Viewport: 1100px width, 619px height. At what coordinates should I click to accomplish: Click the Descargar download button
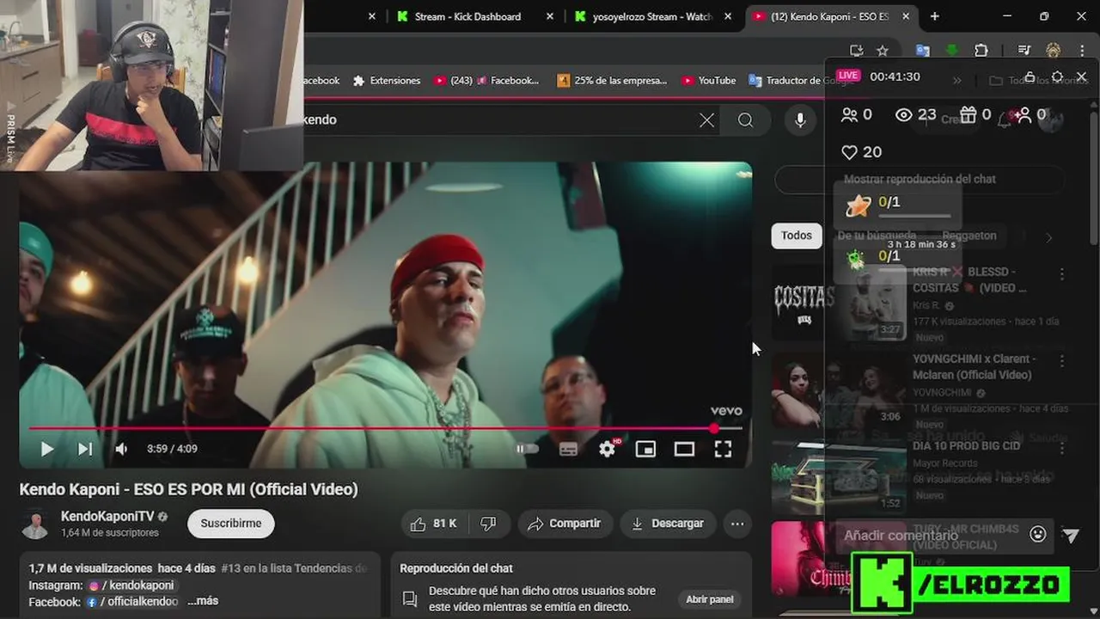click(x=668, y=524)
